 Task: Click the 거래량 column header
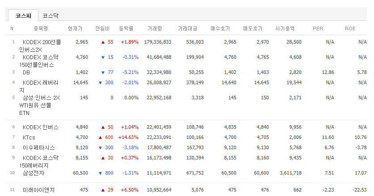[x=155, y=29]
